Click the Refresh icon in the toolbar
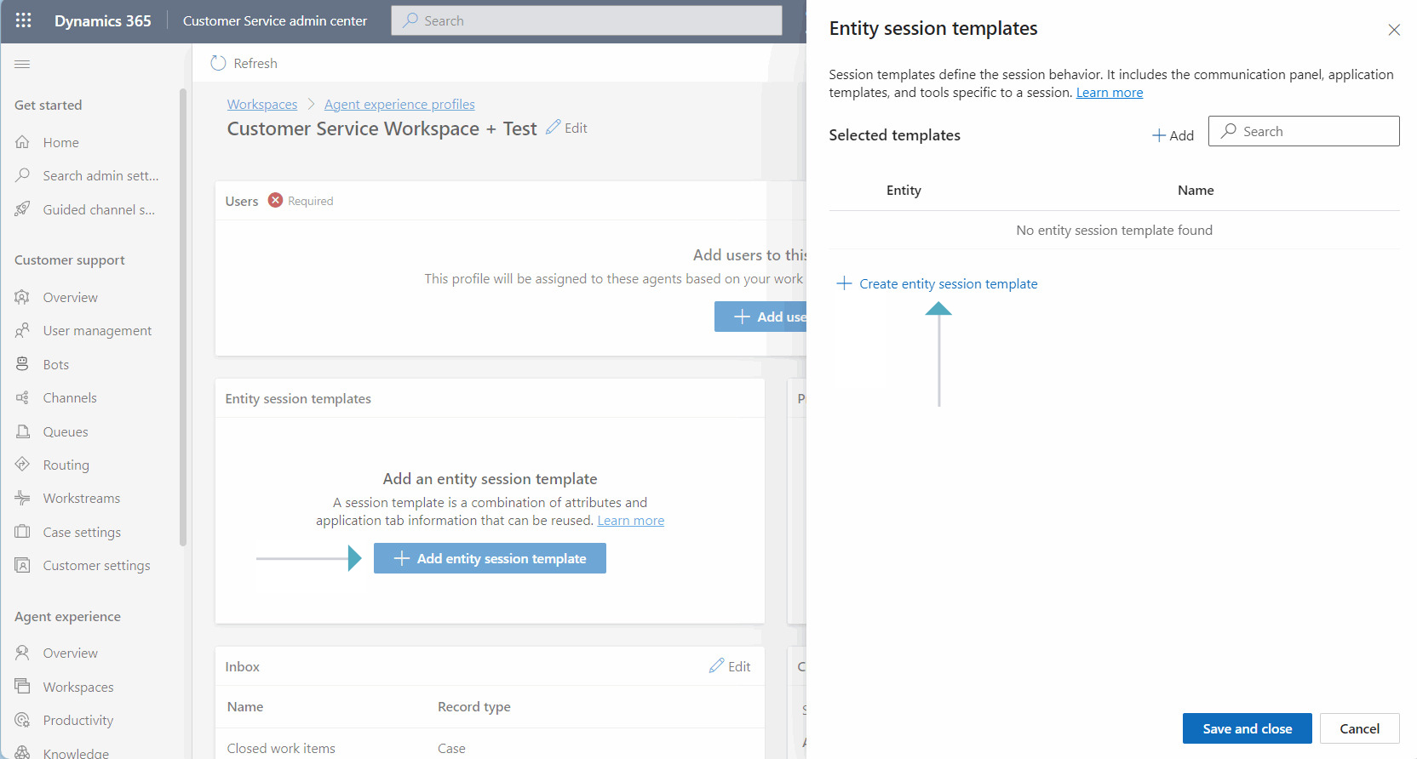This screenshot has width=1417, height=759. (x=218, y=63)
